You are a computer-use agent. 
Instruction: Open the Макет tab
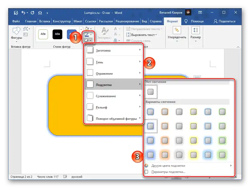78,21
